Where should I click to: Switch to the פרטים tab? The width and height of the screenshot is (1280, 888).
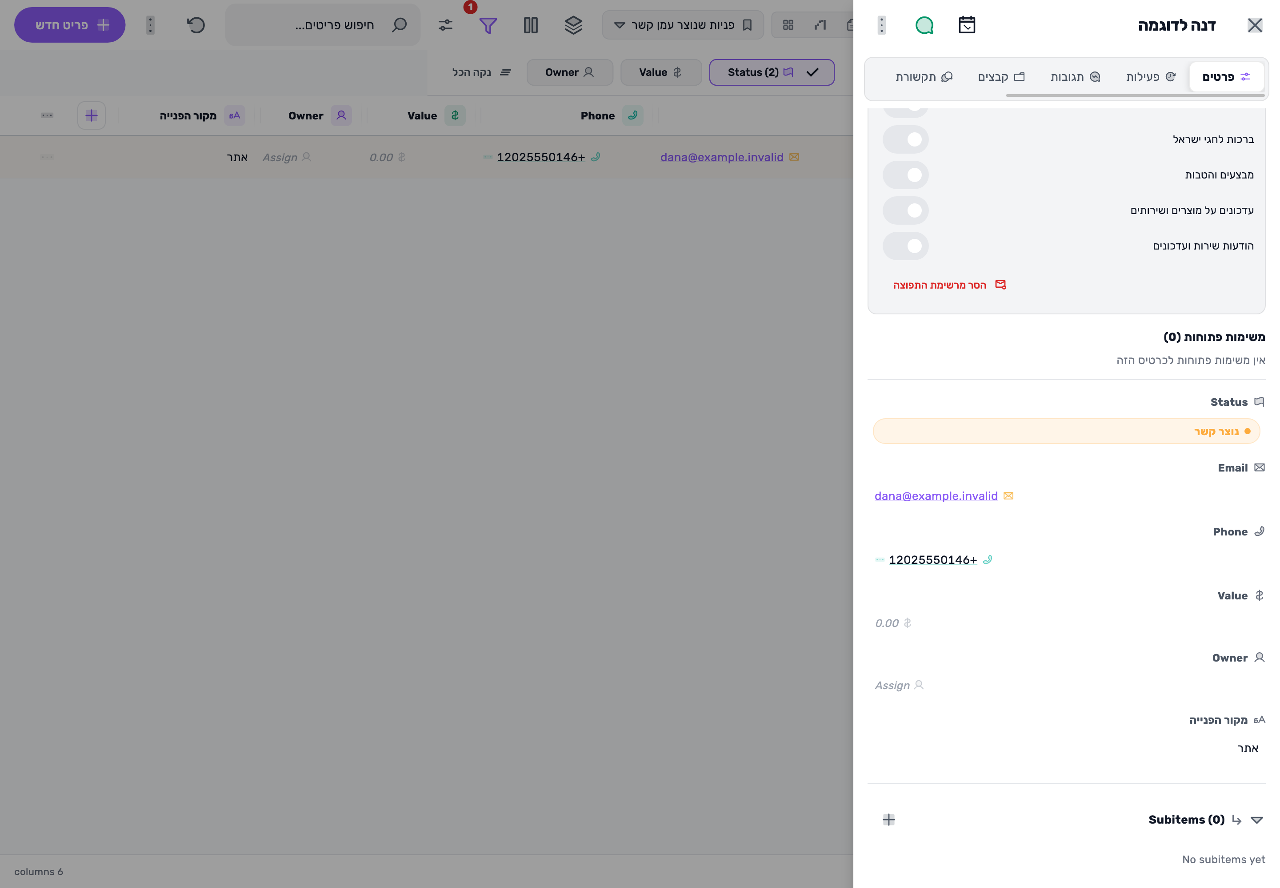pos(1226,77)
